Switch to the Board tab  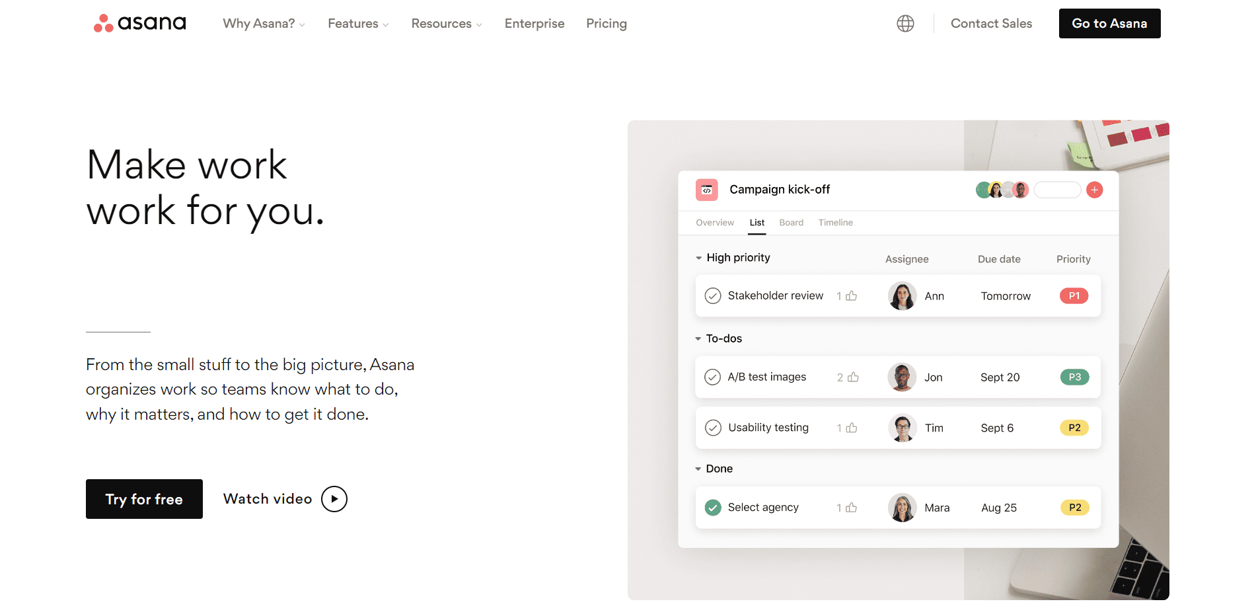(x=791, y=222)
